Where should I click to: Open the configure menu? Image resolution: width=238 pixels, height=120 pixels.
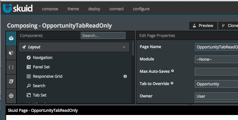point(141,9)
